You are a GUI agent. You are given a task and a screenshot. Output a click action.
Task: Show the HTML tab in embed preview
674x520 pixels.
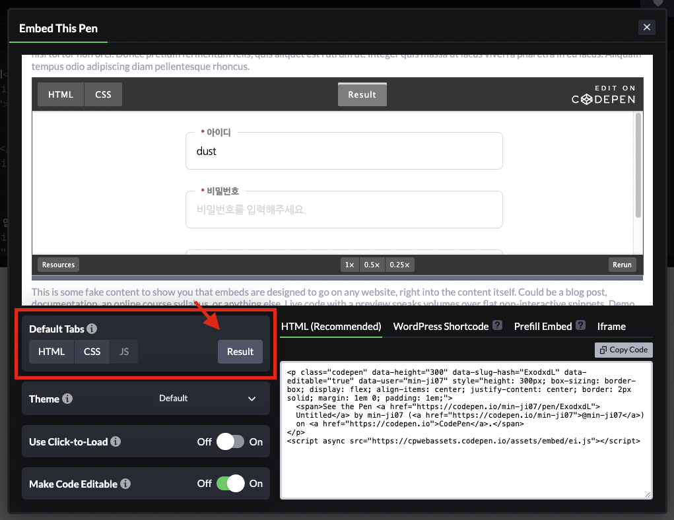point(61,94)
